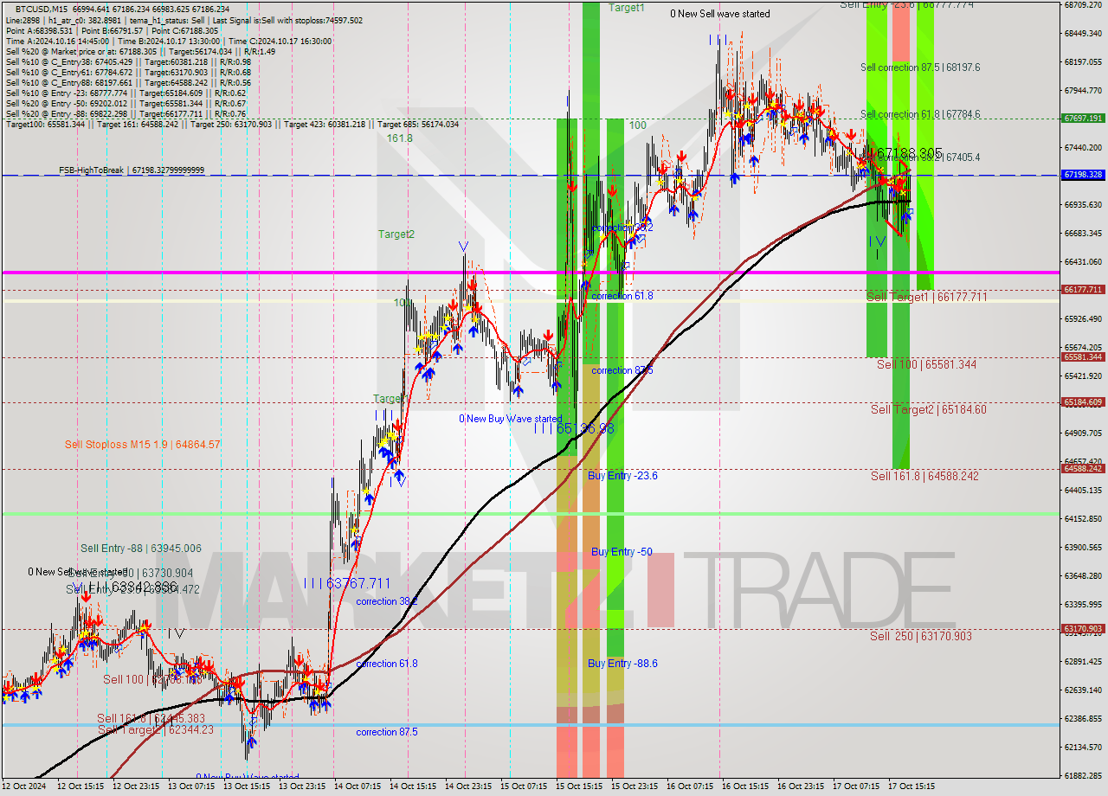Select the Sell 100 | 65581.344 label

(926, 365)
